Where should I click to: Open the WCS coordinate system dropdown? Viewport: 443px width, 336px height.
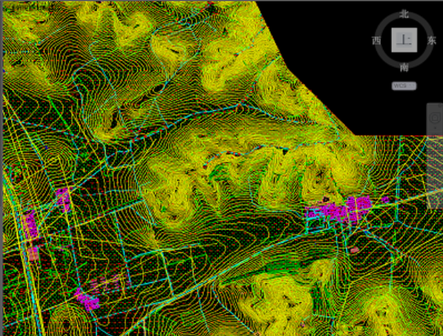point(404,86)
